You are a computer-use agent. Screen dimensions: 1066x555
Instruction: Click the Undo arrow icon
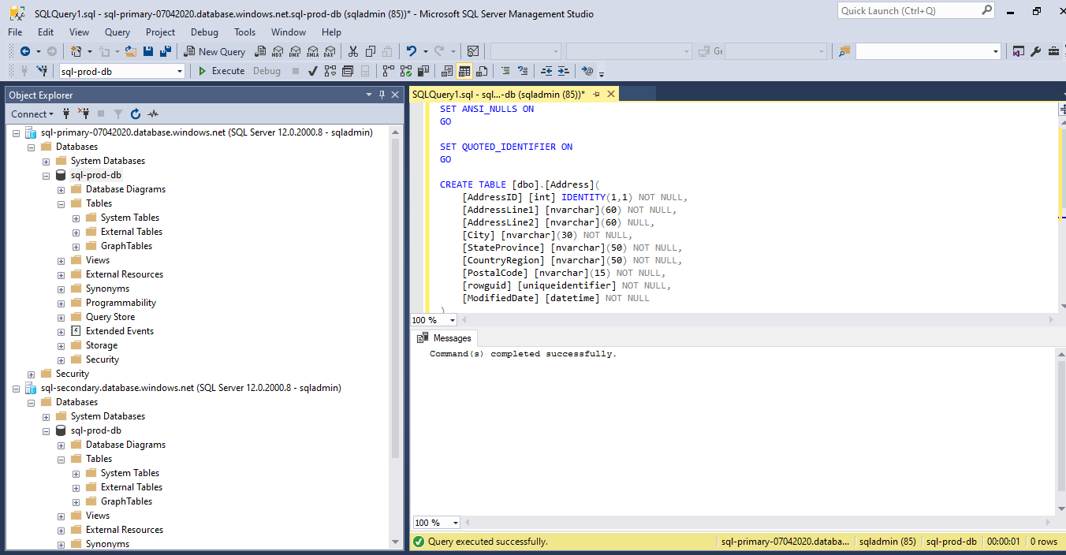click(x=411, y=51)
